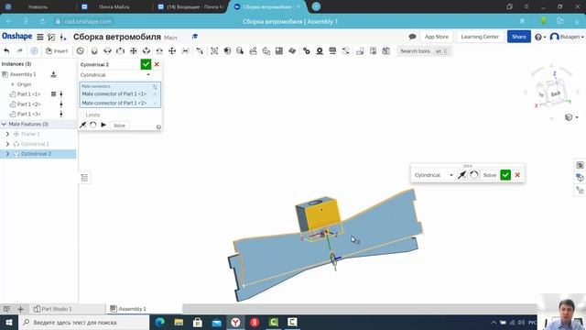Click the view cube Back face
586x330 pixels.
(x=556, y=93)
